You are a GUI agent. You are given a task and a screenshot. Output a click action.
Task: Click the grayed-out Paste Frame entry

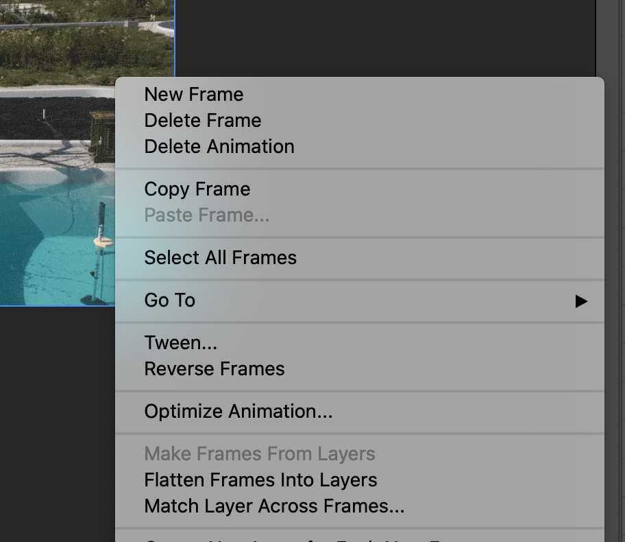(206, 215)
